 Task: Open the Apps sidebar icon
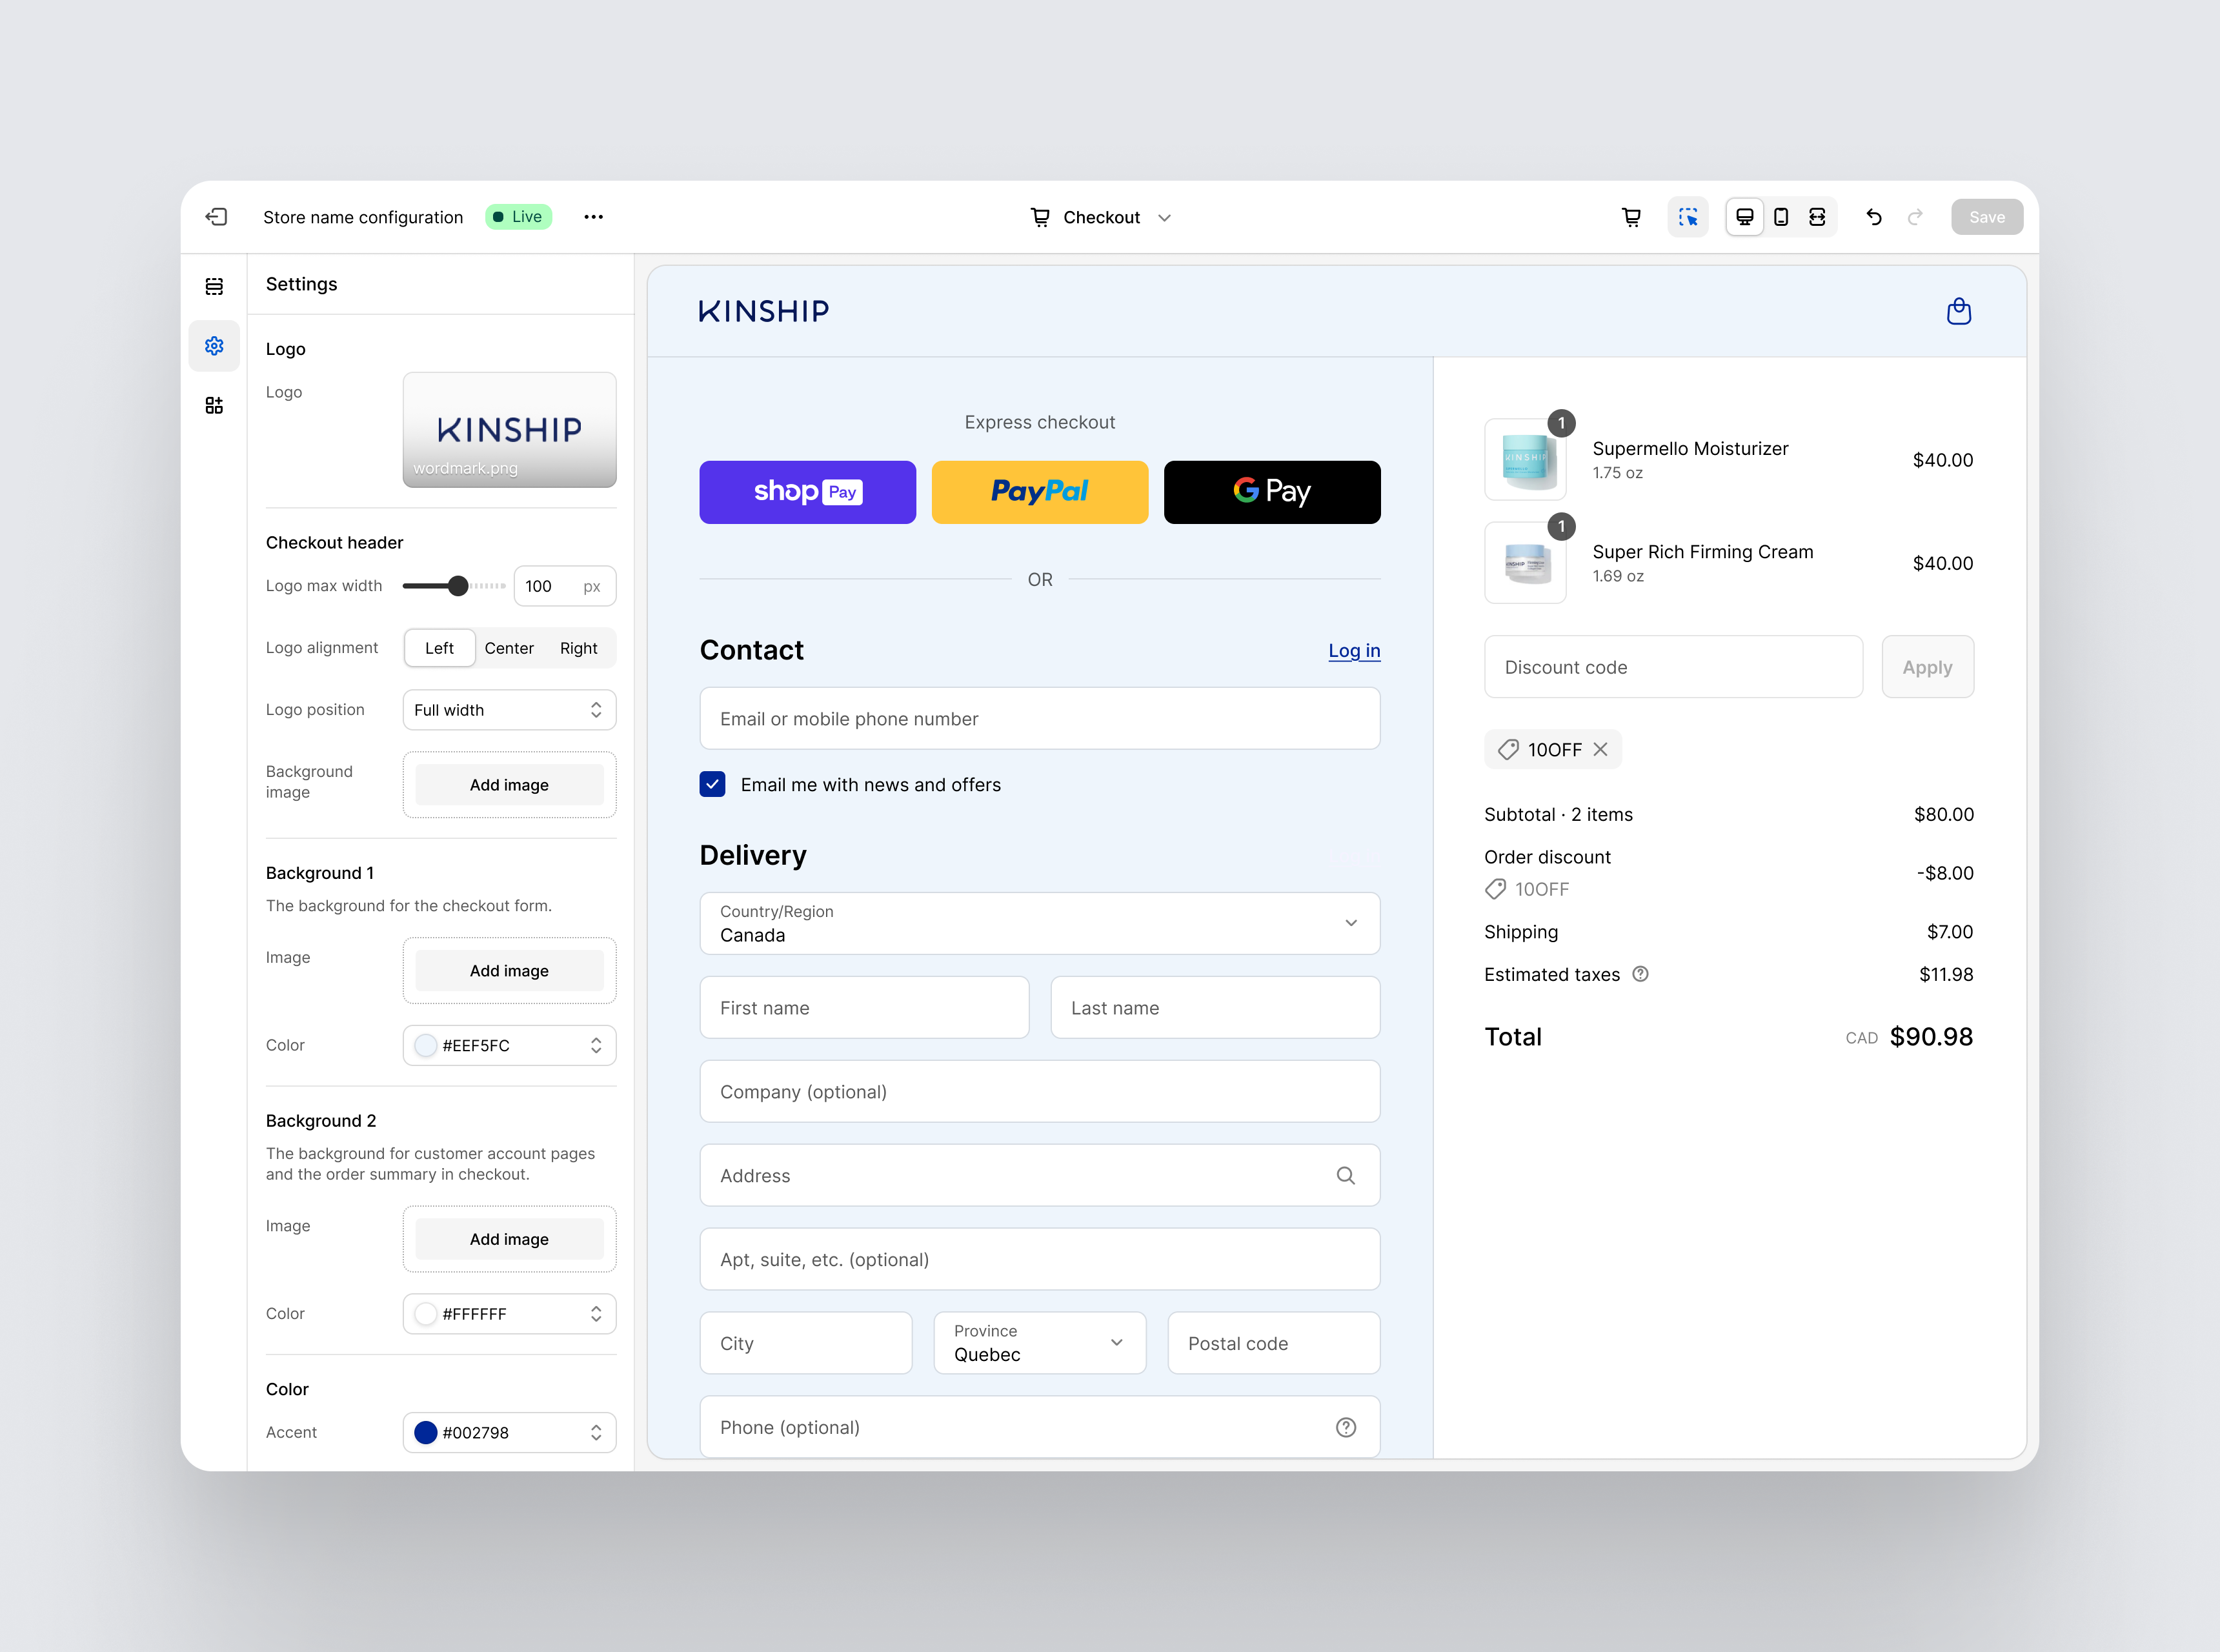coord(214,405)
